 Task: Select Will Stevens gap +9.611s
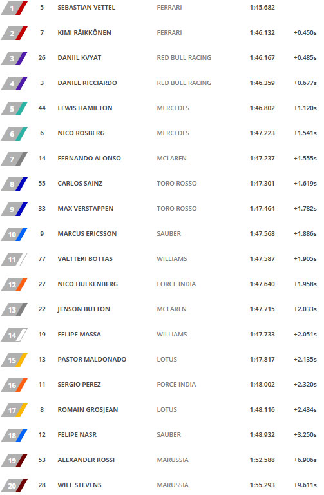(x=305, y=485)
